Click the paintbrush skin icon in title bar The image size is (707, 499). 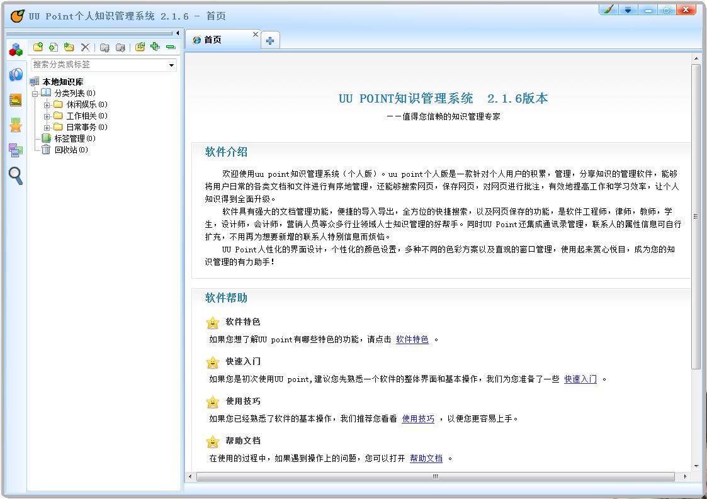click(x=608, y=9)
